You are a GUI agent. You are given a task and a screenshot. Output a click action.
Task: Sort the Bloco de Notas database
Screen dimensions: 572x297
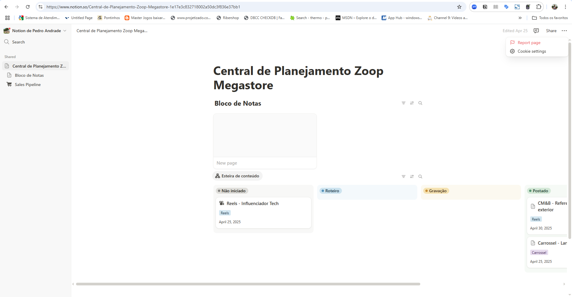[412, 103]
